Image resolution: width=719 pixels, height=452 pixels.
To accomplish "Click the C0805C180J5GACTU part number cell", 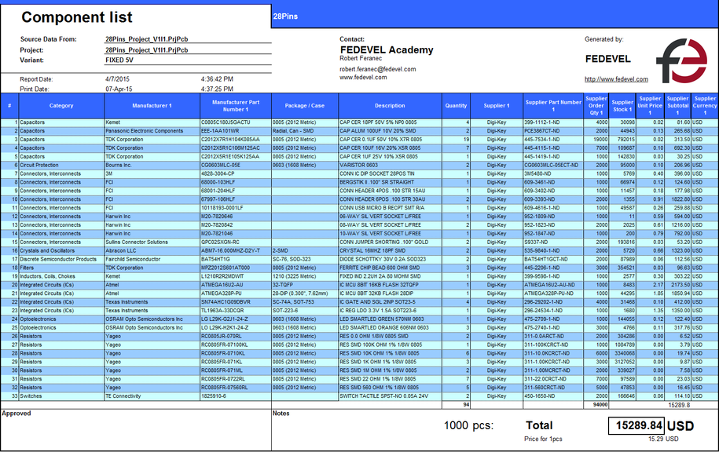I will (236, 122).
